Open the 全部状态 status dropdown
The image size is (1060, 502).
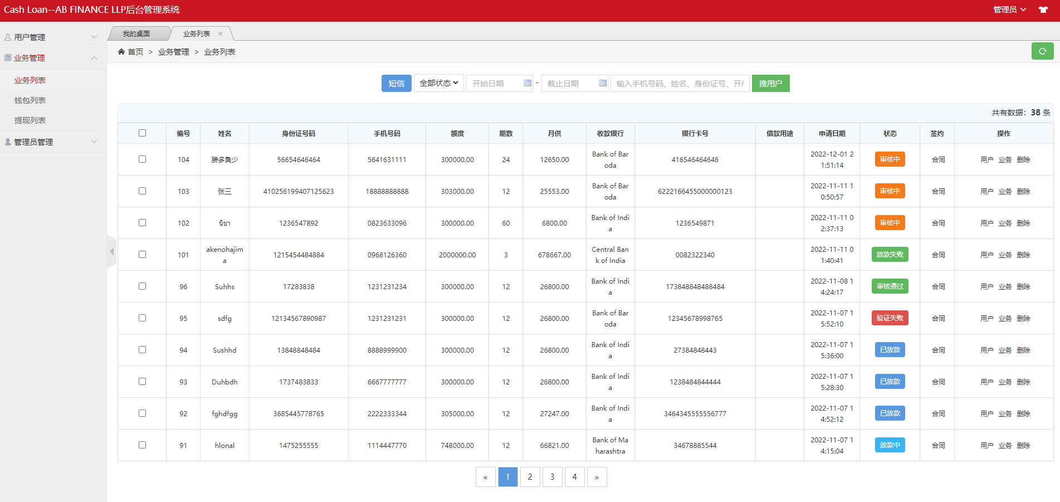pos(438,83)
